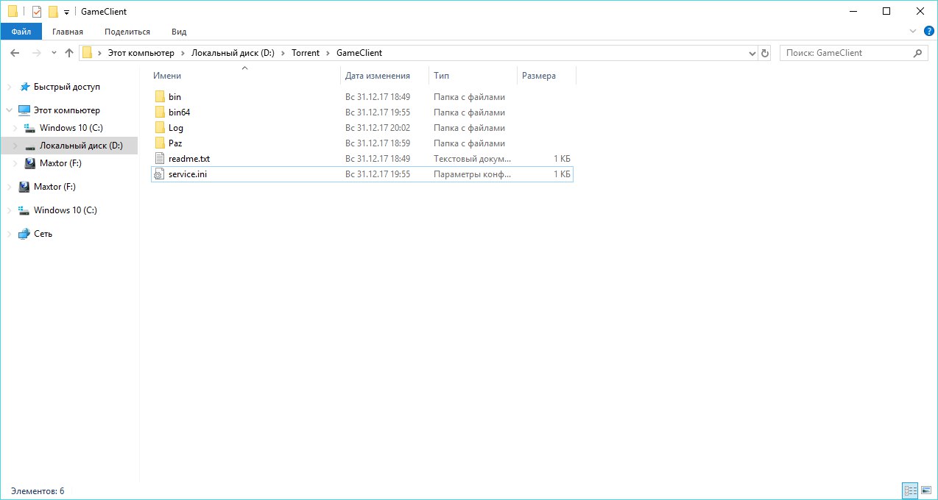
Task: Open the Help question mark icon
Action: 928,31
